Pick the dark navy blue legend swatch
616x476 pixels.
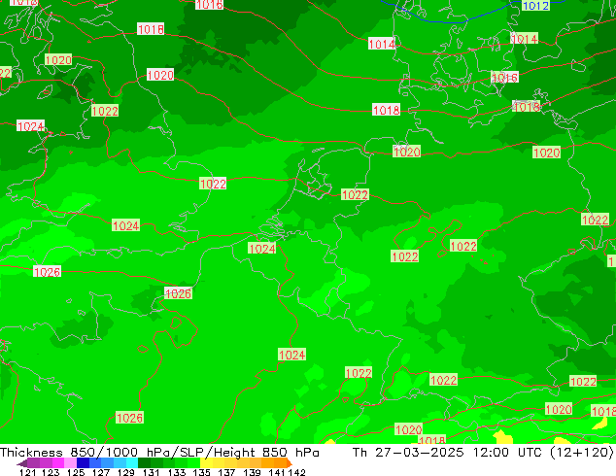click(83, 462)
